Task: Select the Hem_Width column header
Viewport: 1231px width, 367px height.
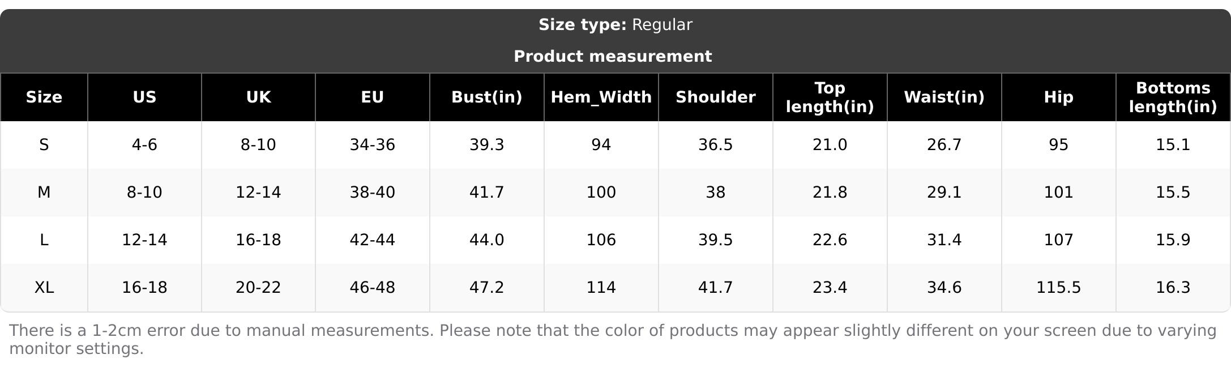Action: [x=601, y=97]
